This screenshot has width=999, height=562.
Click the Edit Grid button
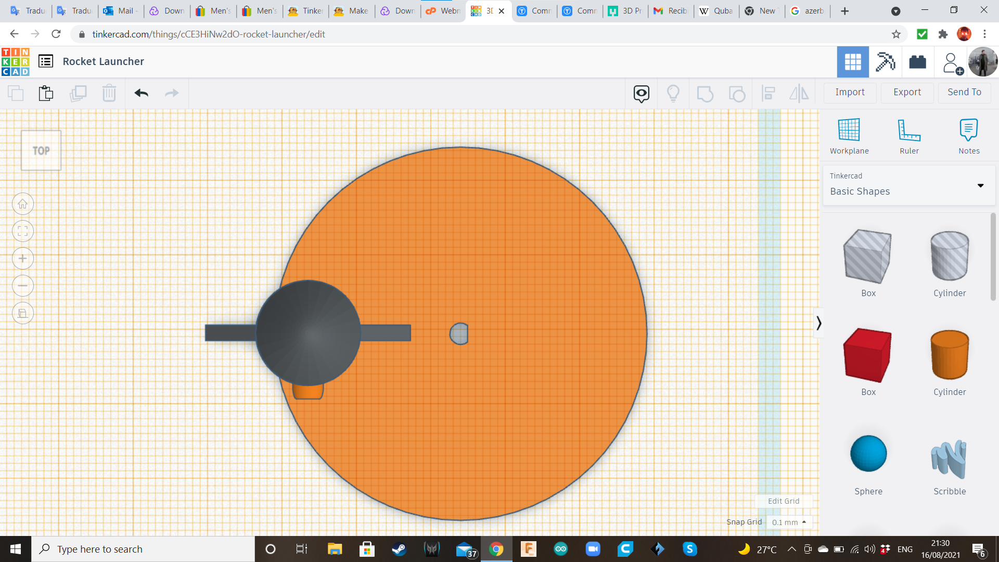click(783, 501)
